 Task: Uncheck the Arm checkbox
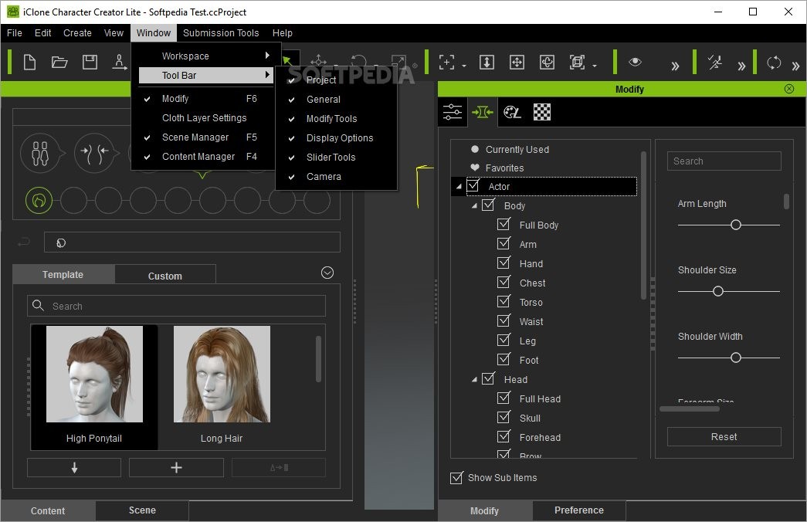tap(504, 243)
